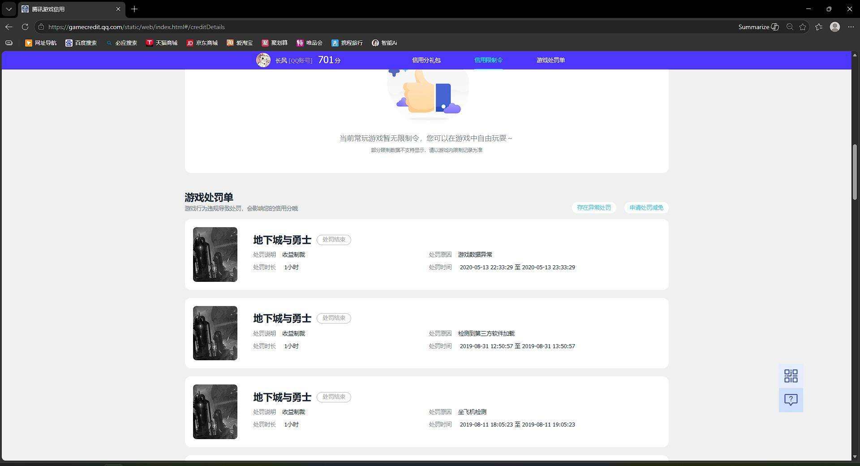Click the first 地下城与勇士 game thumbnail
Viewport: 860px width, 466px height.
click(x=215, y=255)
